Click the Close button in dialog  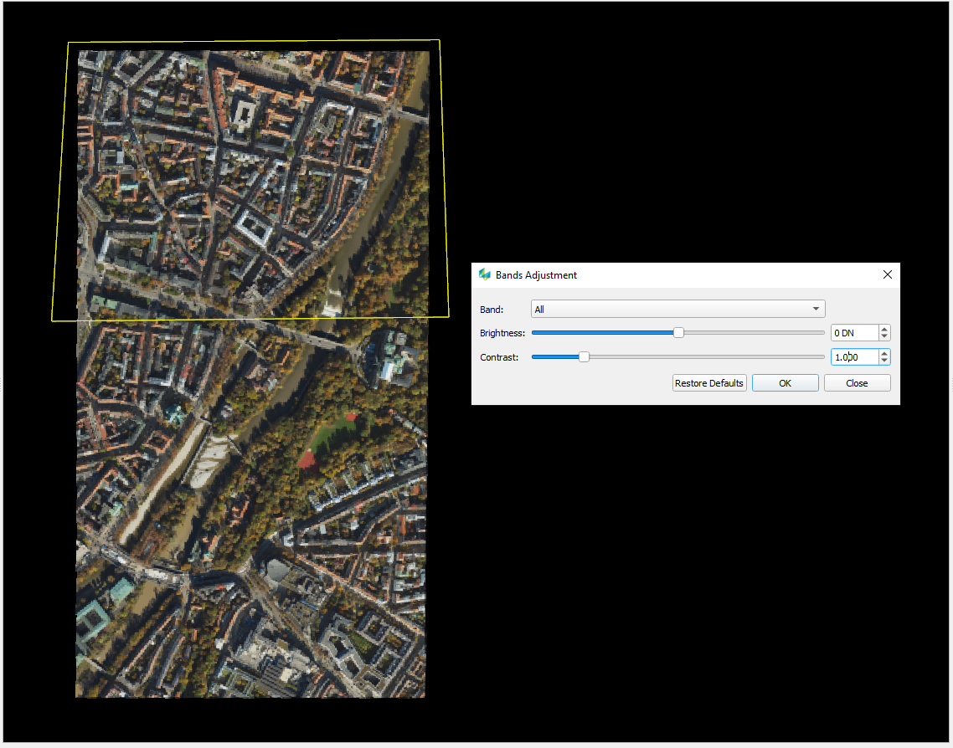[x=857, y=383]
